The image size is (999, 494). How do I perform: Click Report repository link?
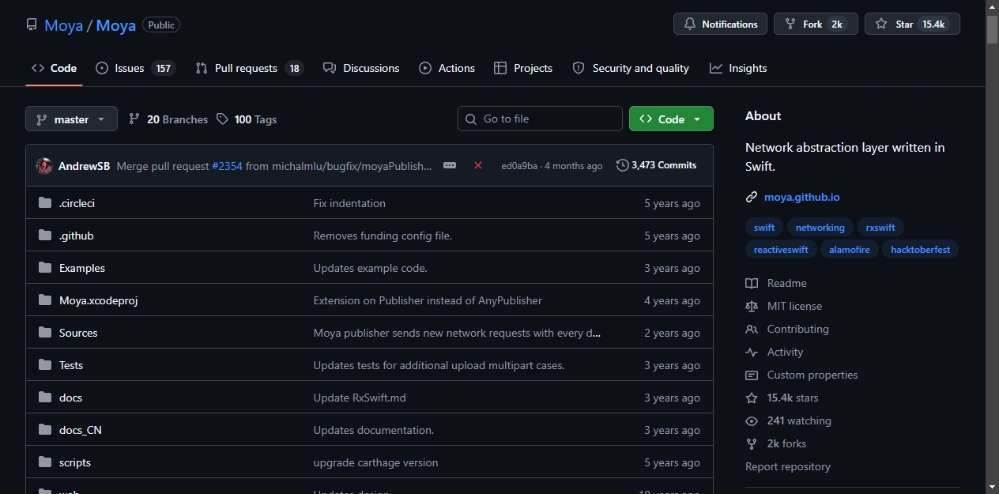tap(788, 466)
